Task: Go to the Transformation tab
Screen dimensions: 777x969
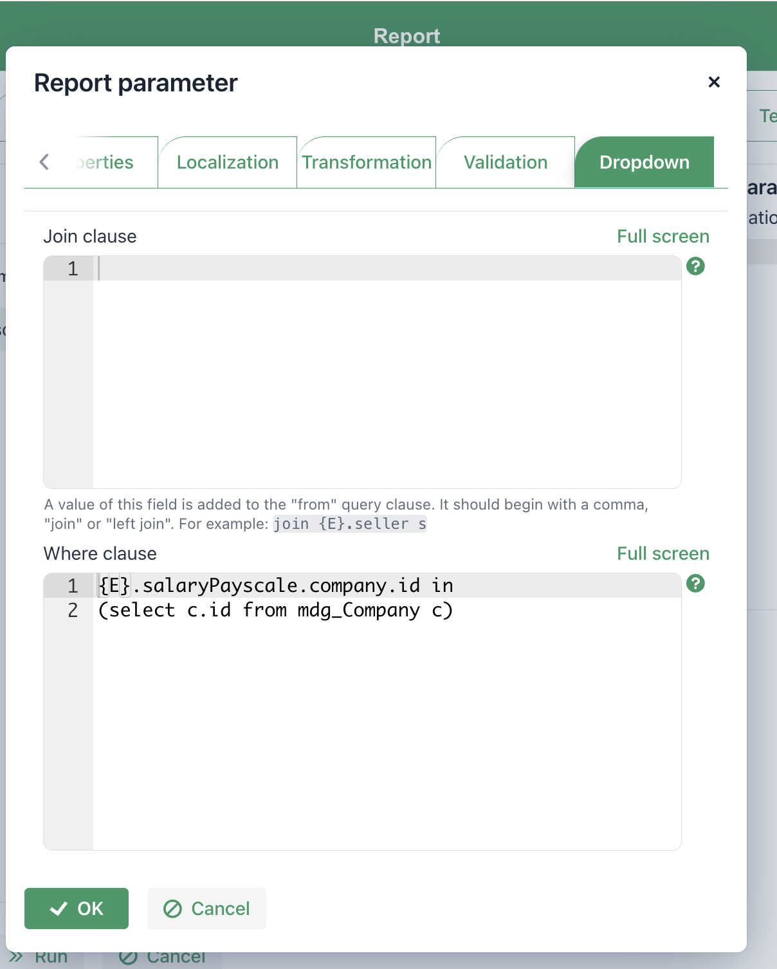Action: [x=367, y=162]
